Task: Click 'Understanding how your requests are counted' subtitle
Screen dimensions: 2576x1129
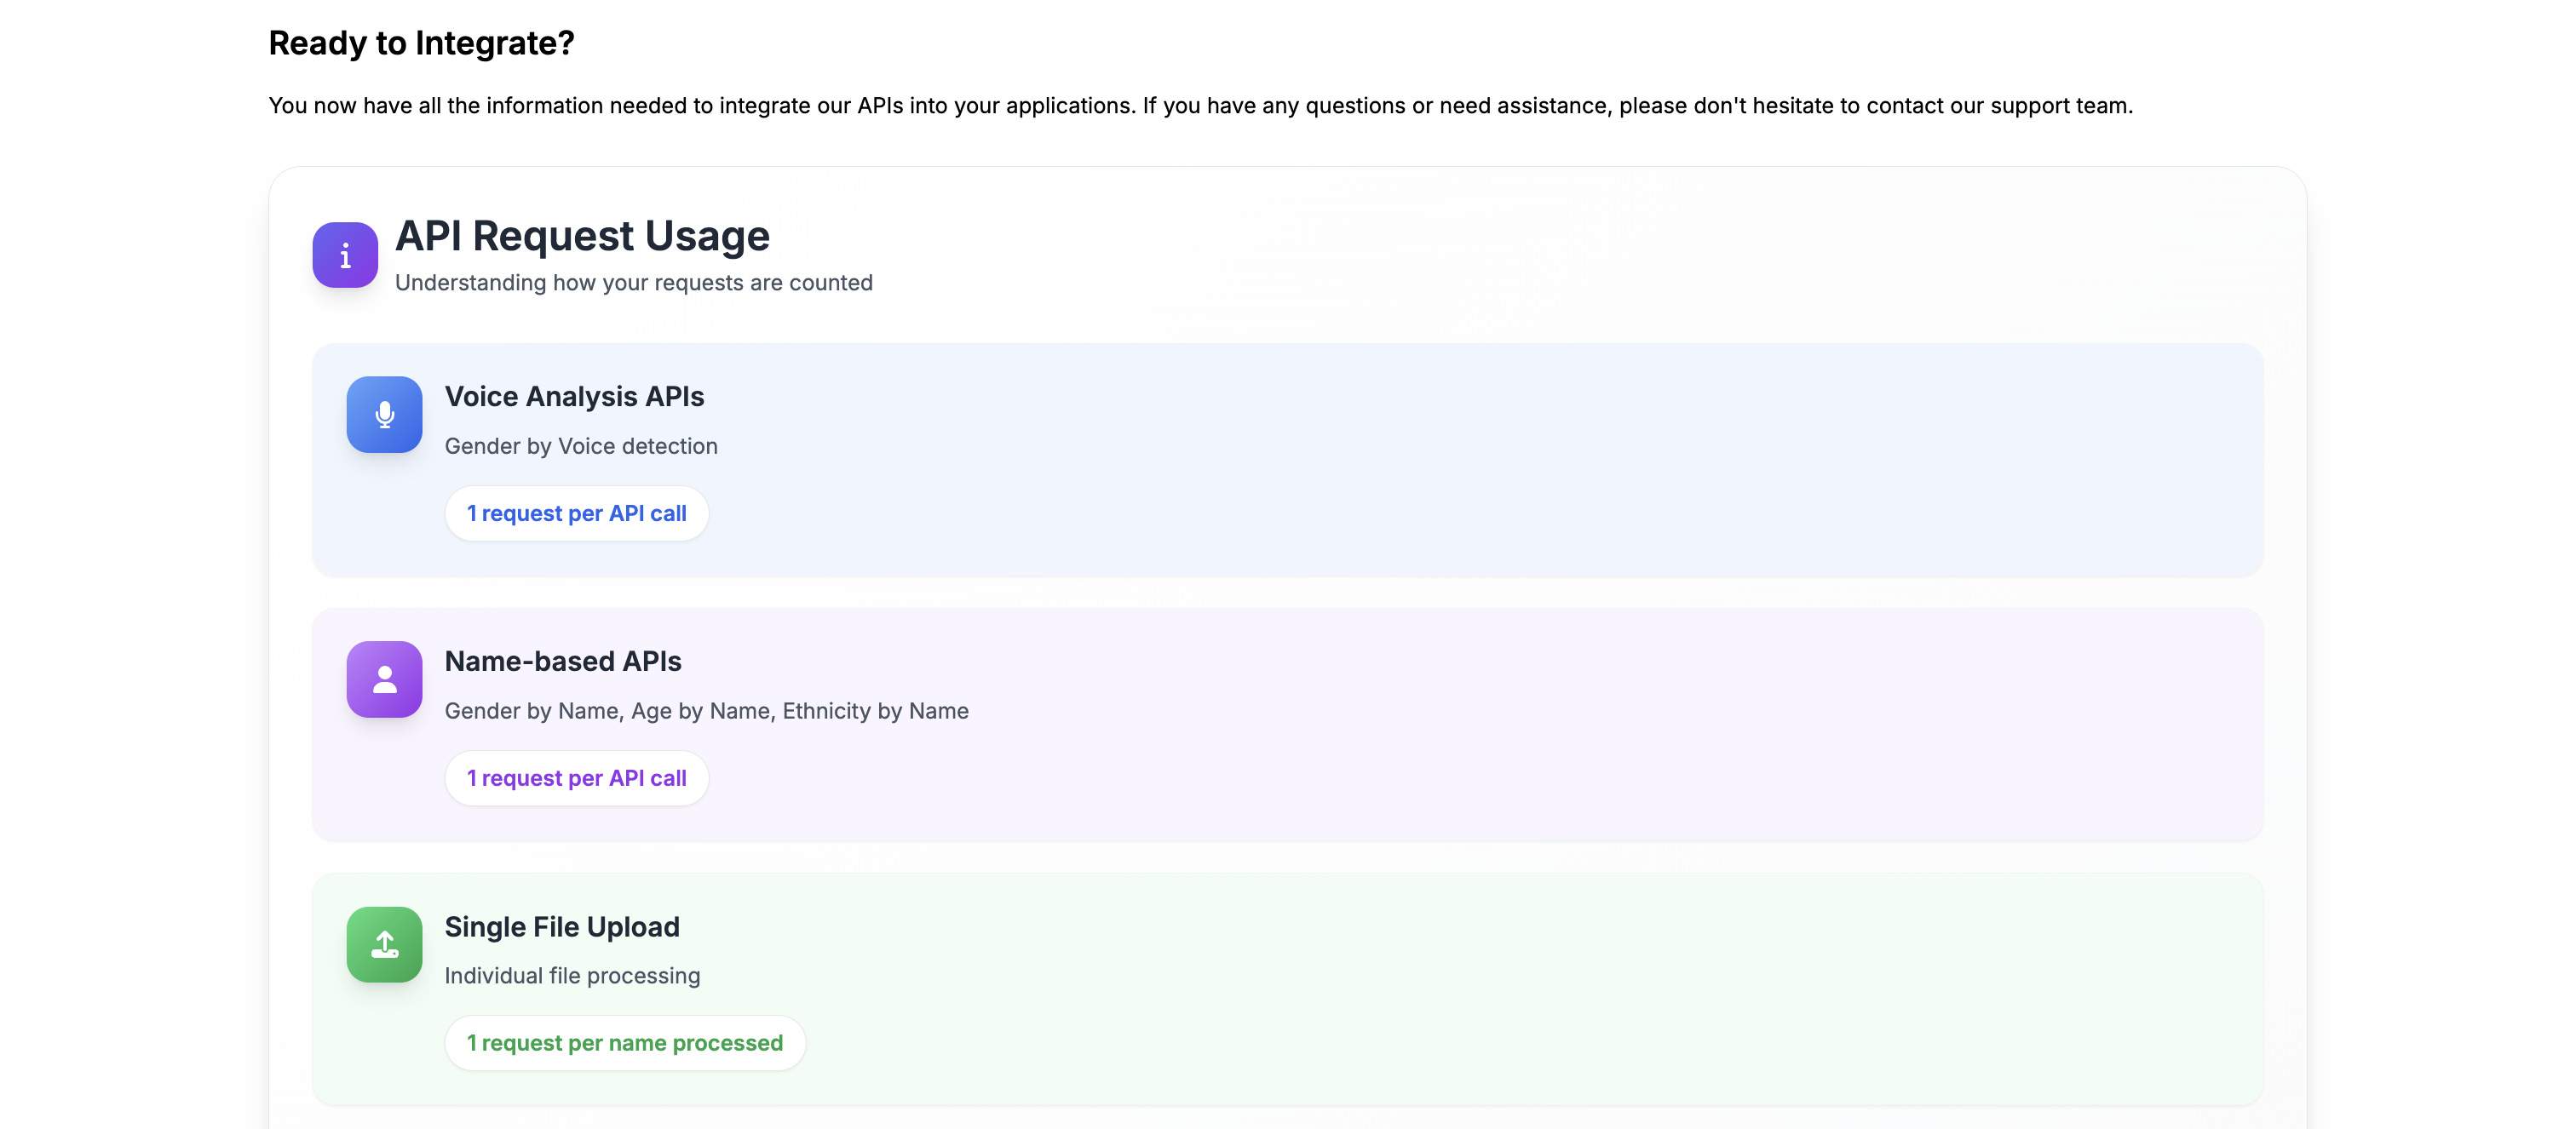Action: point(633,283)
